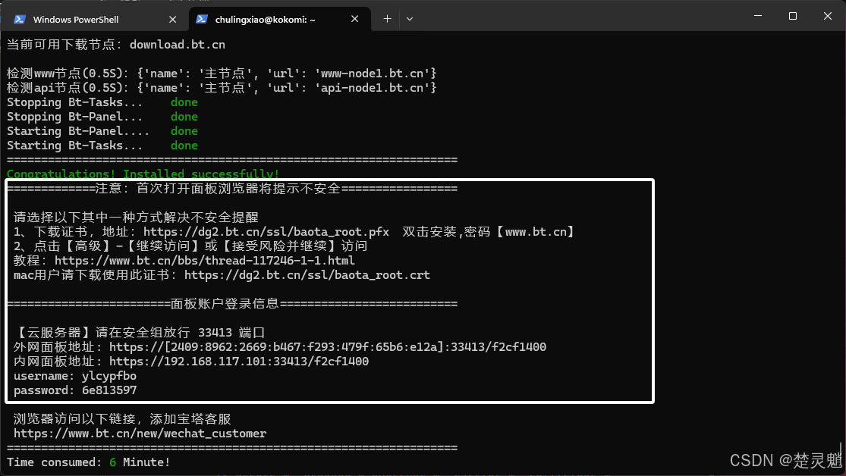
Task: Click the 'Time consumed: 6 Minute!' line
Action: [x=89, y=462]
